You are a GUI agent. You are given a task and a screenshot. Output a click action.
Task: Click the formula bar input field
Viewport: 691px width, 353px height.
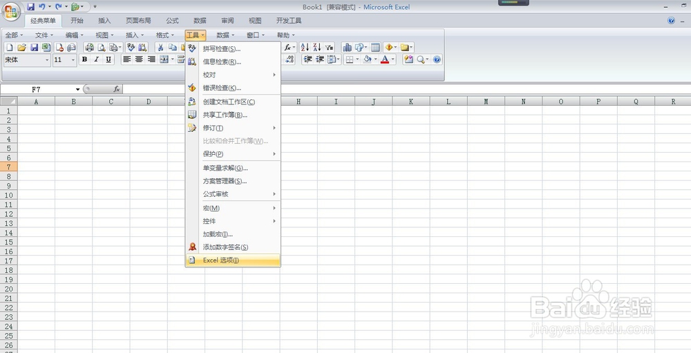coord(406,89)
